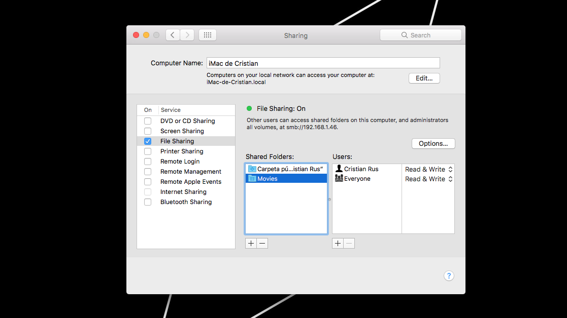Go forward with the right arrow button
Viewport: 567px width, 318px height.
(187, 35)
